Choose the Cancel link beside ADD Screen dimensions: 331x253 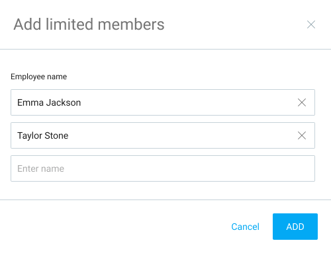pos(245,227)
